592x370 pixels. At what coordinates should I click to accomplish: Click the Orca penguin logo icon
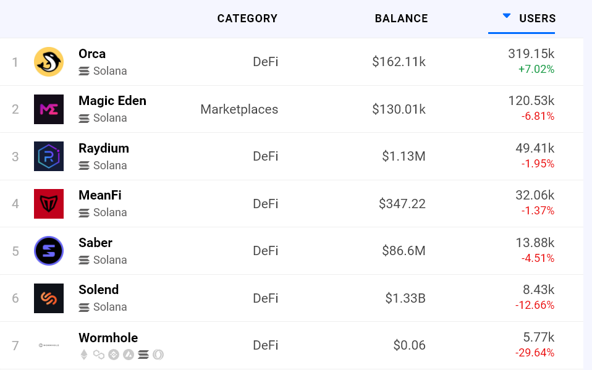coord(49,62)
